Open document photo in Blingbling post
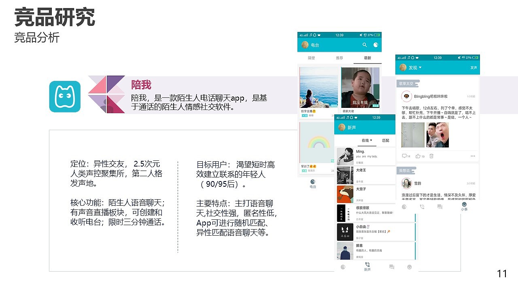The width and height of the screenshot is (518, 291). [x=413, y=135]
